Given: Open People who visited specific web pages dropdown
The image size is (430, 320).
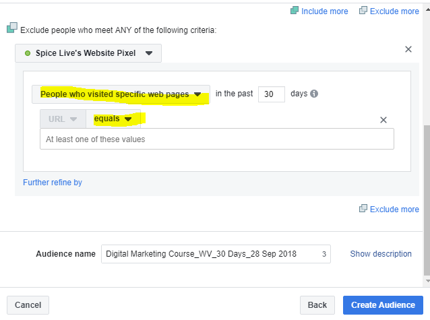Looking at the screenshot, I should pyautogui.click(x=121, y=94).
